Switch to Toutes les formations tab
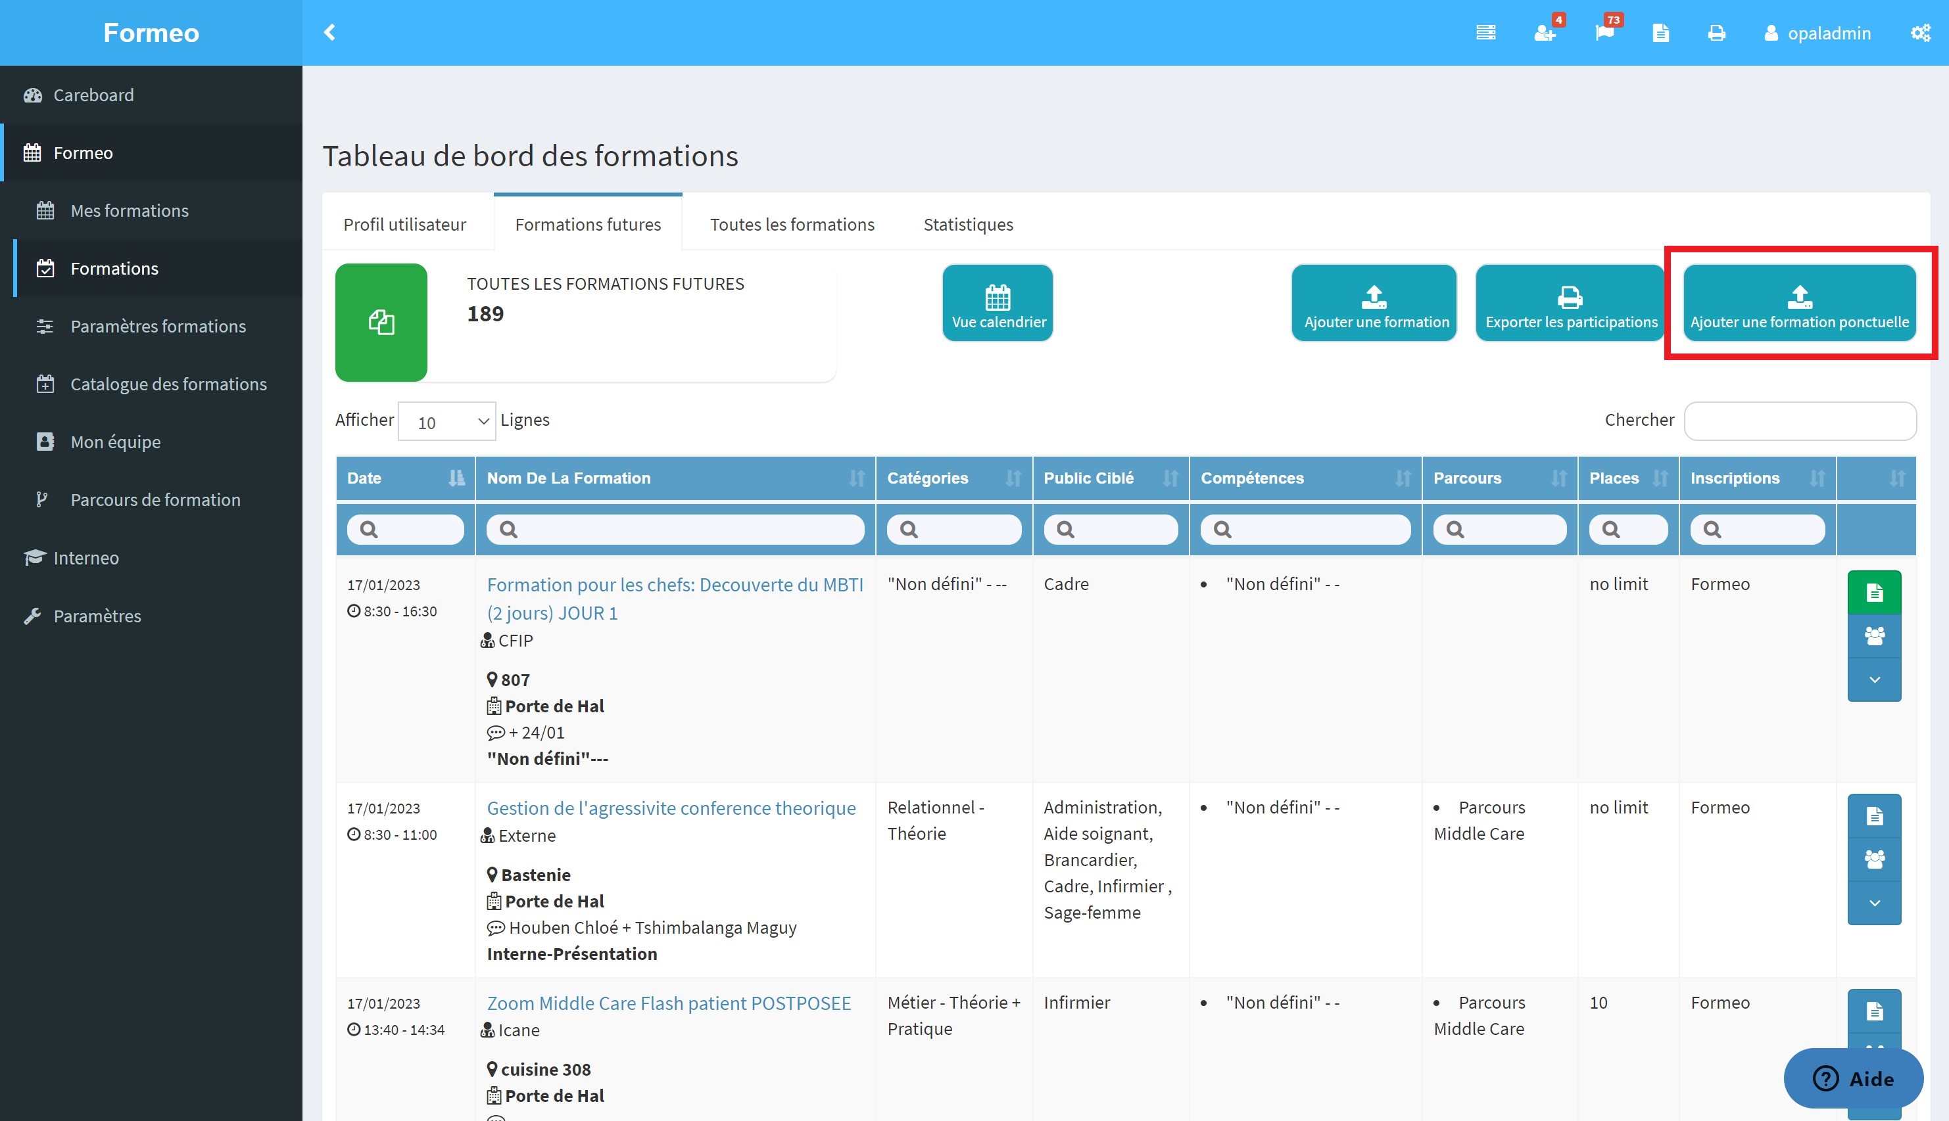Viewport: 1949px width, 1121px height. [792, 224]
